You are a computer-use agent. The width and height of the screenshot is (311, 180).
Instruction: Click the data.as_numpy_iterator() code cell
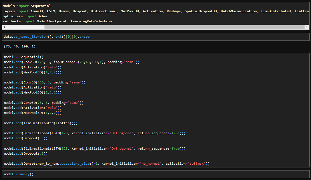point(46,37)
